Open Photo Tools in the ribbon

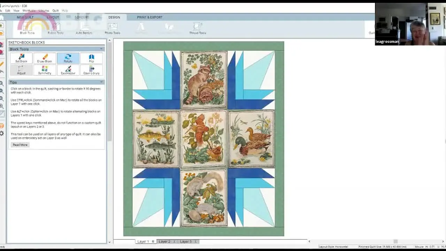pyautogui.click(x=112, y=29)
